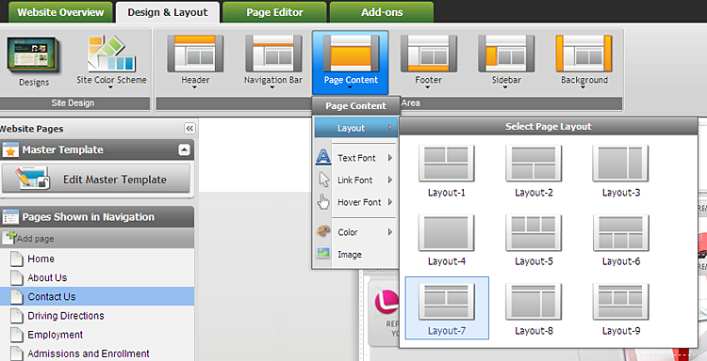Click the Edit Master Template button
Viewport: 707px width, 361px height.
(x=96, y=179)
